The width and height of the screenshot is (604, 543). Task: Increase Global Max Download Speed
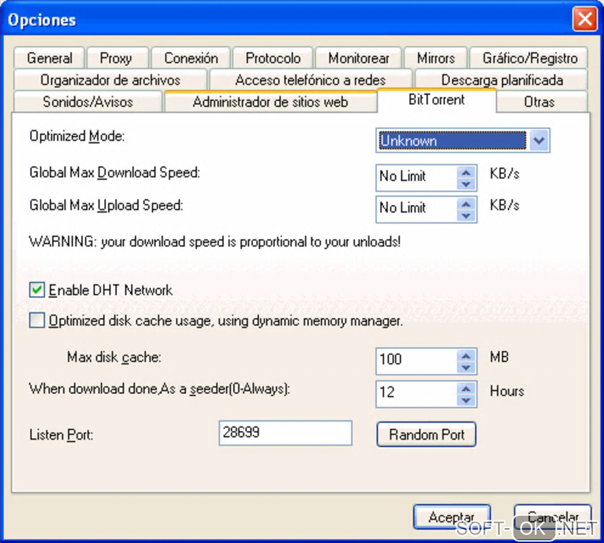pyautogui.click(x=465, y=172)
